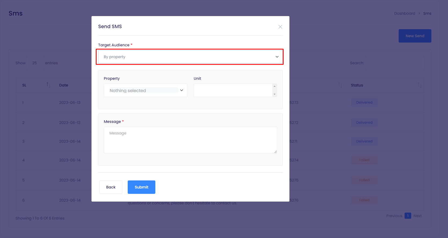This screenshot has width=448, height=238.
Task: Close the Send SMS dialog
Action: click(280, 27)
